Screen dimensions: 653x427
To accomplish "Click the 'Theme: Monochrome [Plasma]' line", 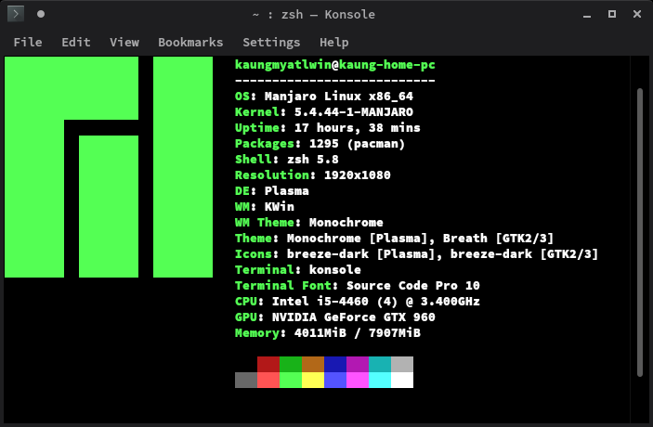I will point(395,239).
